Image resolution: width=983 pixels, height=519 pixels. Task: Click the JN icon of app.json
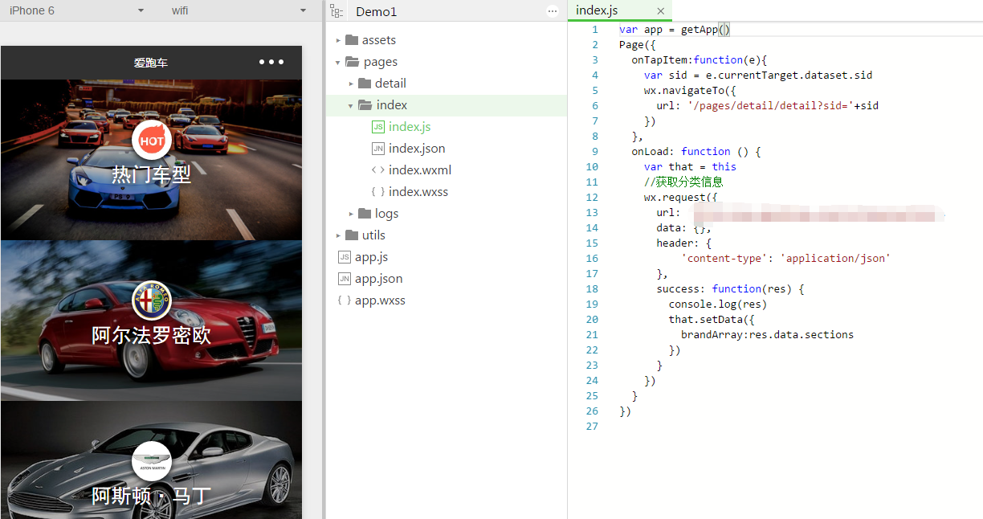tap(345, 279)
